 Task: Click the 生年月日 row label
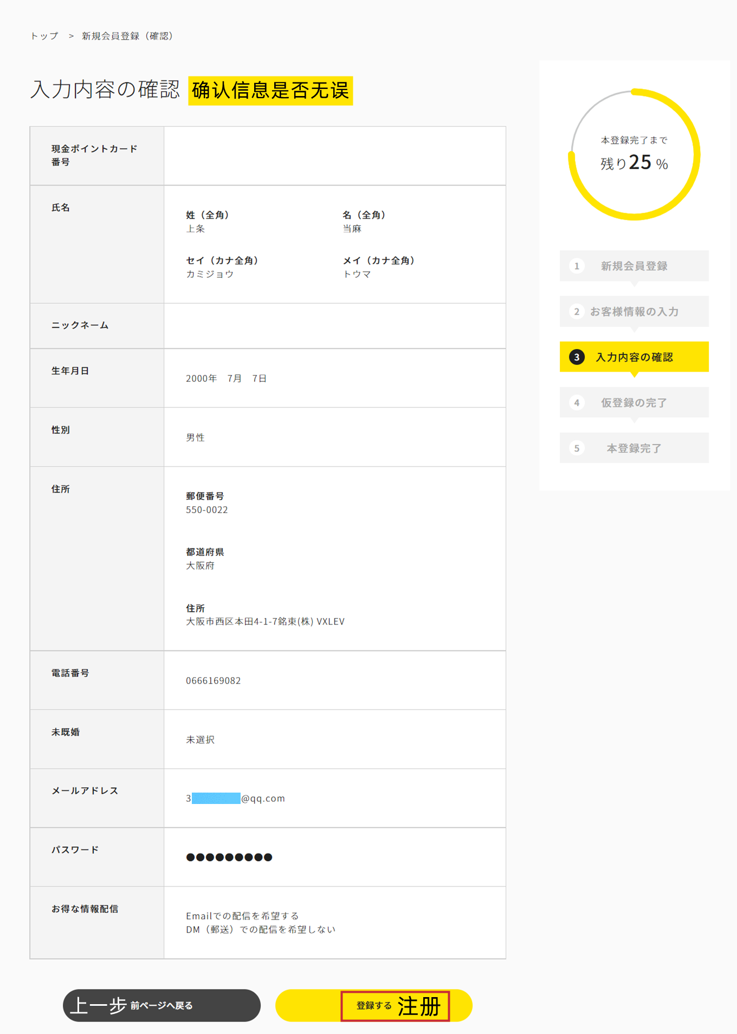pos(70,371)
